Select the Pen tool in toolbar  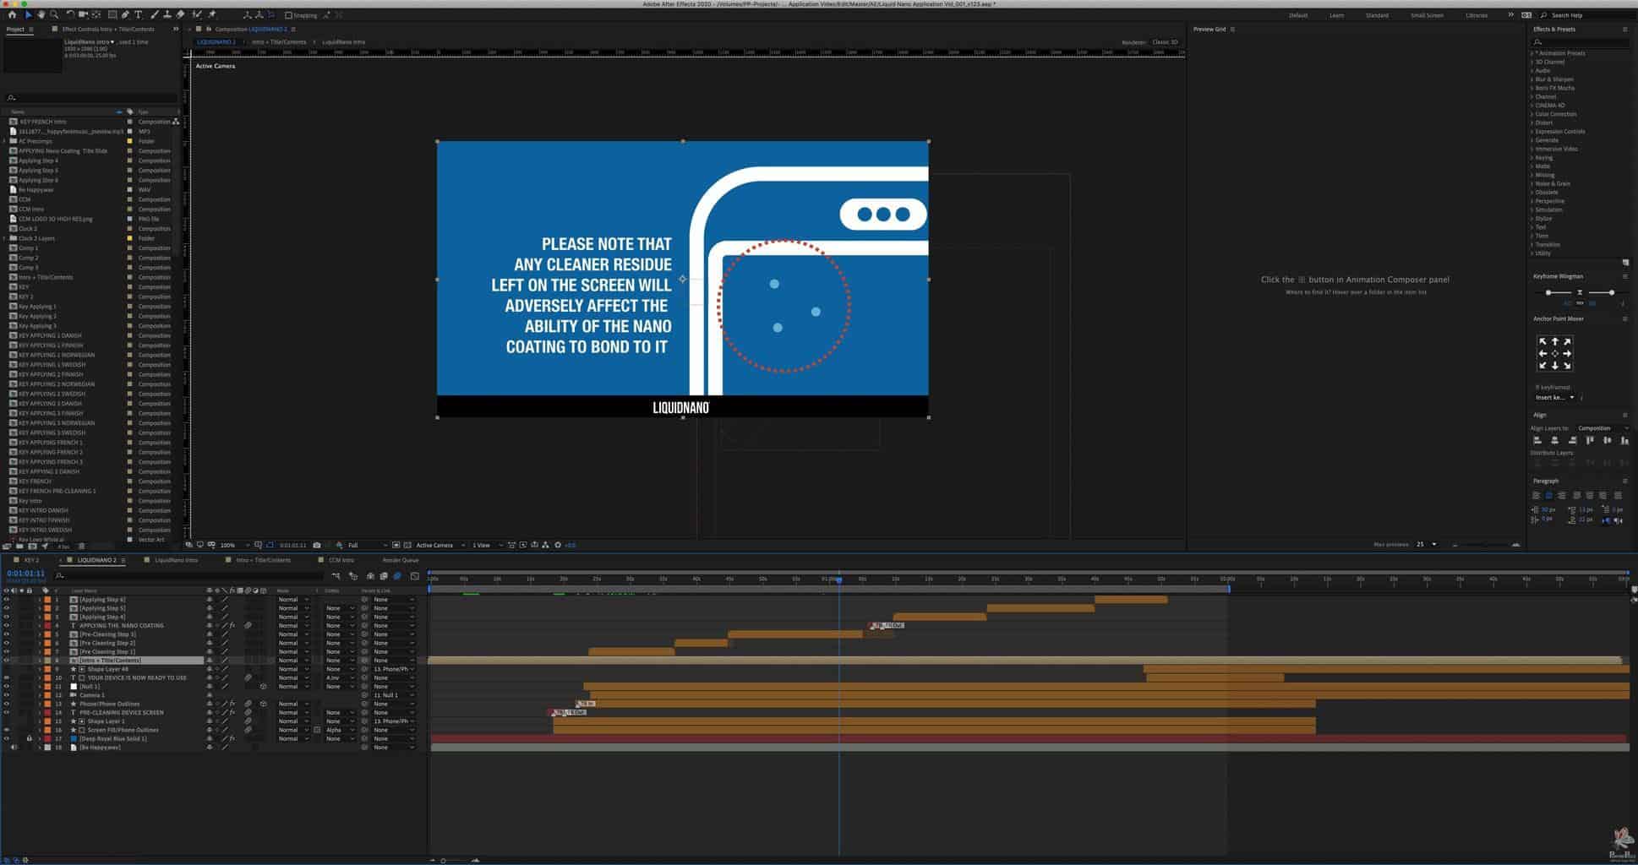[x=125, y=14]
